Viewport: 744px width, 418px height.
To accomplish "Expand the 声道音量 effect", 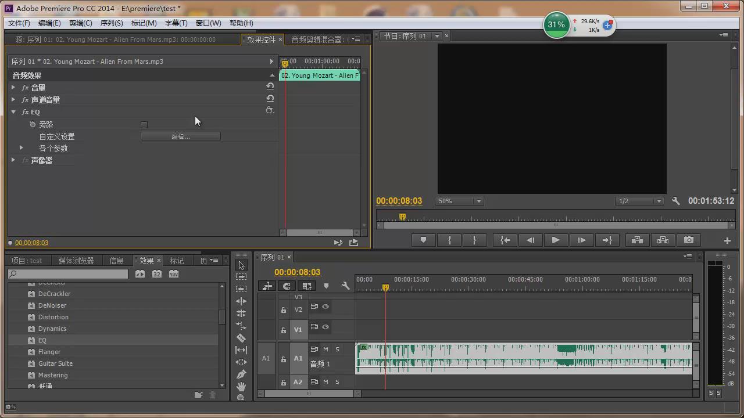I will 13,99.
